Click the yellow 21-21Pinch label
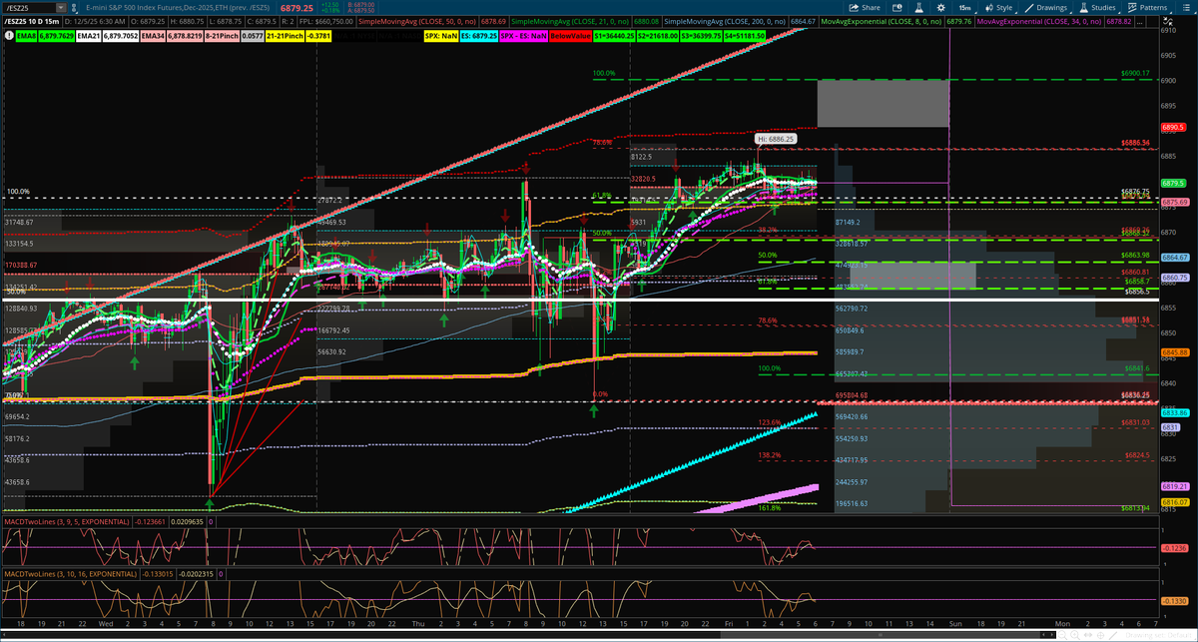This screenshot has height=642, width=1198. [x=285, y=35]
